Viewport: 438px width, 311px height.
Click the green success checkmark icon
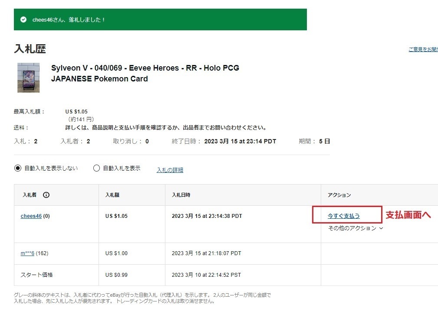pos(23,19)
